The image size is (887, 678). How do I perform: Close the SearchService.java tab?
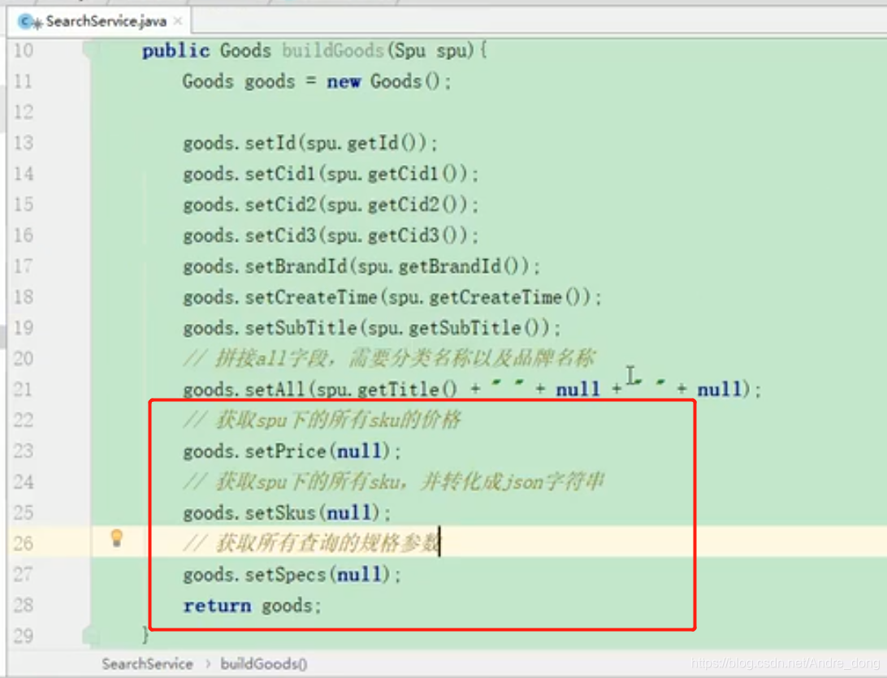pos(178,21)
